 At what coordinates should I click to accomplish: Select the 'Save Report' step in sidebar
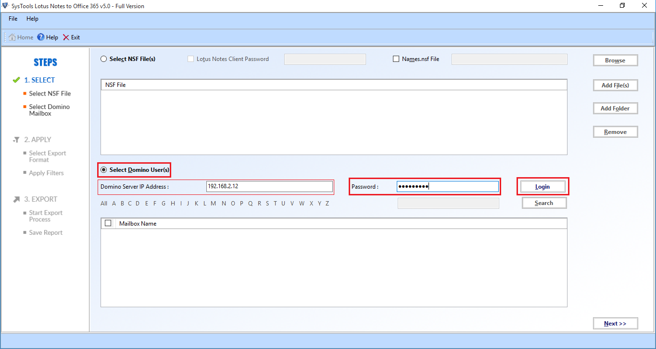click(46, 232)
